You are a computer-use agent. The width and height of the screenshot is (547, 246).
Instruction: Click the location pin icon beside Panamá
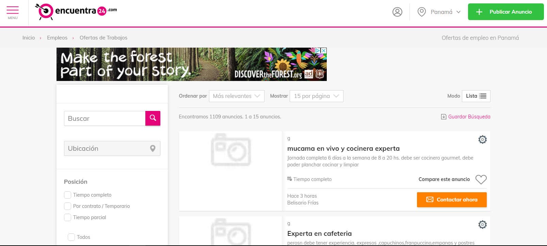pos(421,12)
